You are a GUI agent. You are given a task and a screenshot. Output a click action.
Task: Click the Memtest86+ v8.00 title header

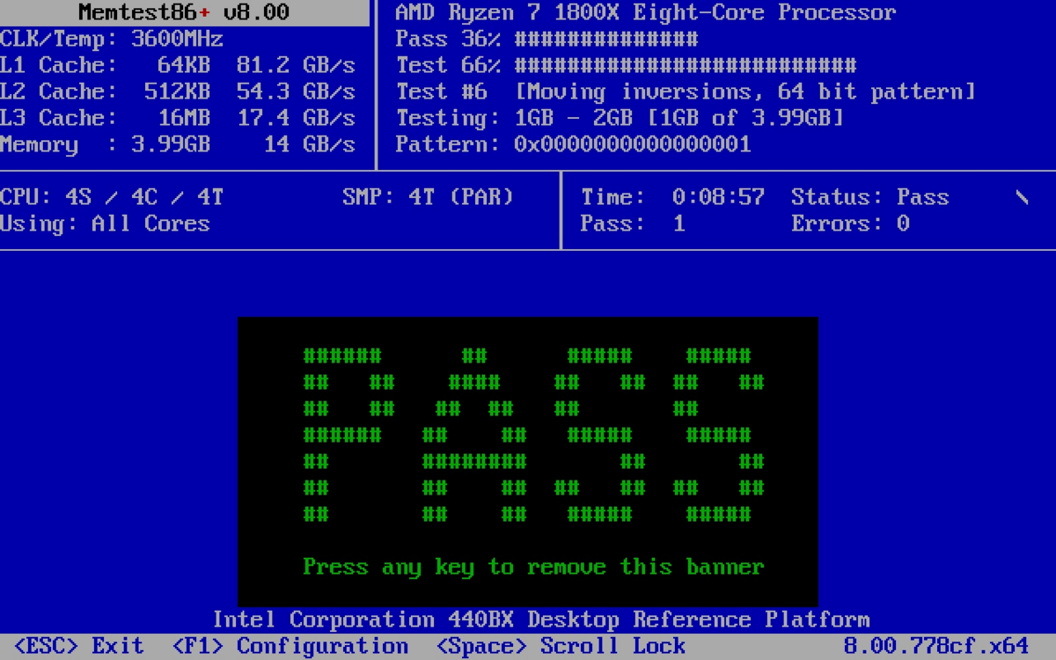click(183, 12)
